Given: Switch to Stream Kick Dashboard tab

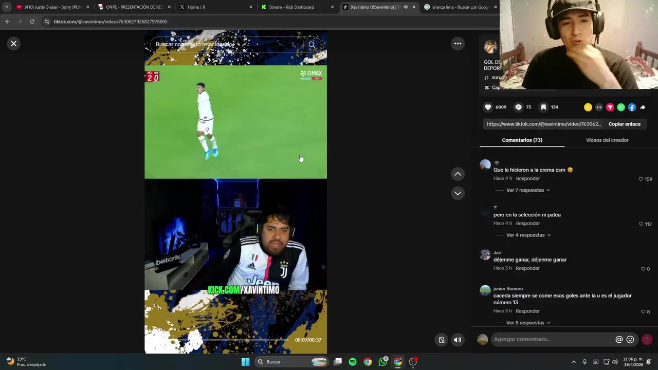Looking at the screenshot, I should click(x=297, y=7).
